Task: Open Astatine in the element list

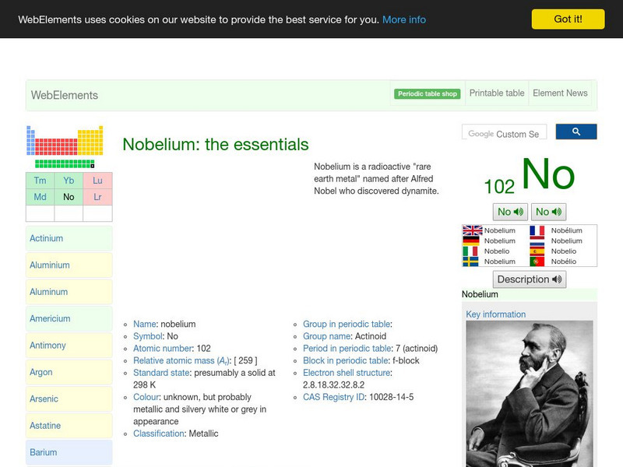Action: tap(69, 425)
